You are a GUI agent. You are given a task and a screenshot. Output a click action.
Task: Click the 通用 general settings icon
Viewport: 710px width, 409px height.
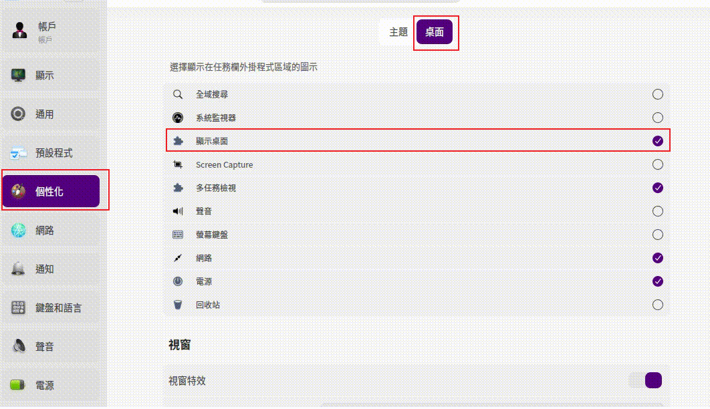[19, 114]
